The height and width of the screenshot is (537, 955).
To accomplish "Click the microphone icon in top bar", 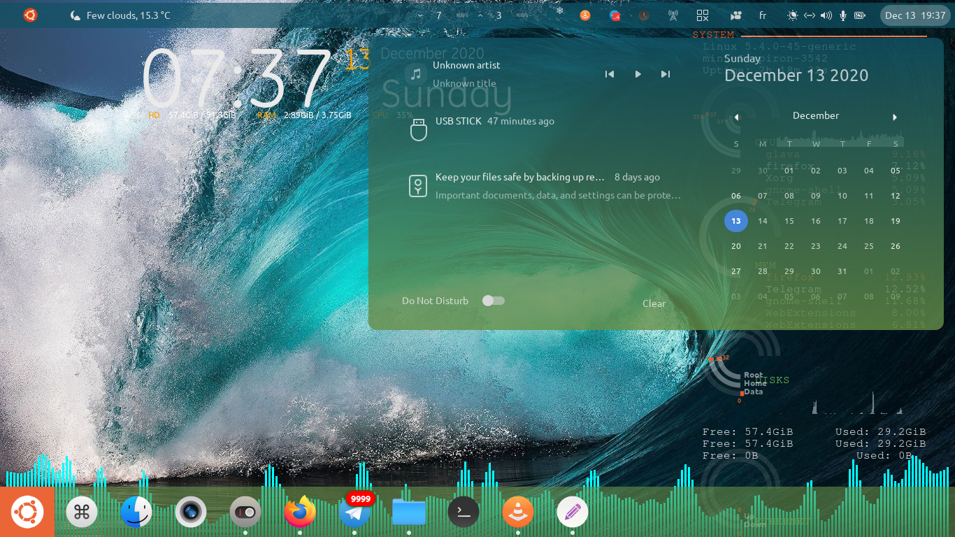I will click(843, 15).
